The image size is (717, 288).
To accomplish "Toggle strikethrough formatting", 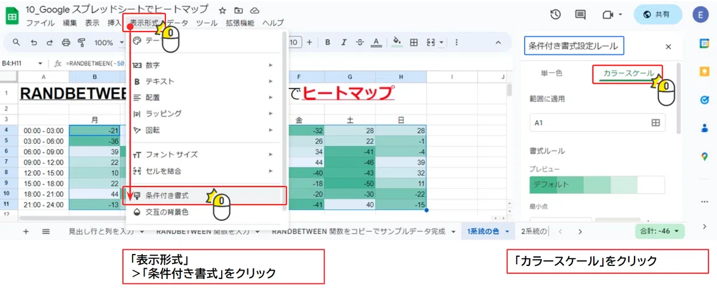I will 359,42.
